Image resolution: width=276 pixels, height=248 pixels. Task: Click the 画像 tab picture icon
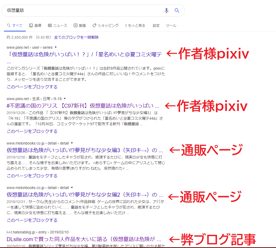(31, 25)
